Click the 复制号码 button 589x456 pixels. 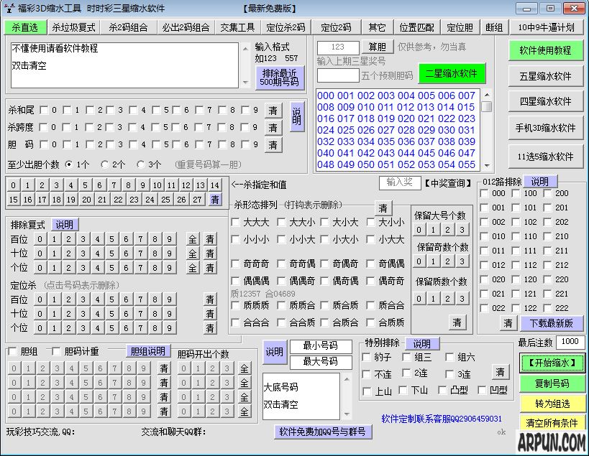[x=552, y=383]
